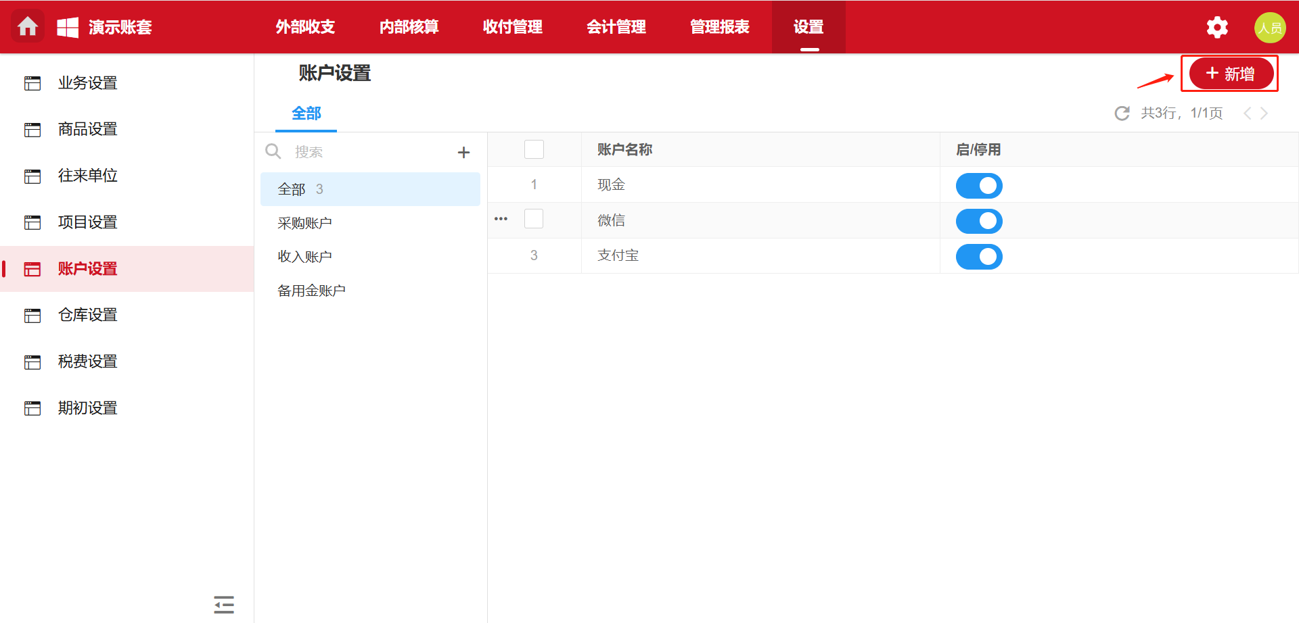The image size is (1299, 623).
Task: Disable the 现金 account toggle
Action: pos(978,186)
